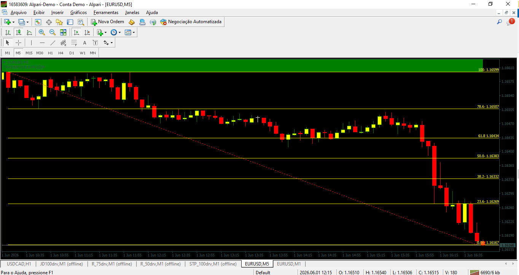Open the search magnifier icon
The width and height of the screenshot is (519, 275).
pyautogui.click(x=500, y=22)
